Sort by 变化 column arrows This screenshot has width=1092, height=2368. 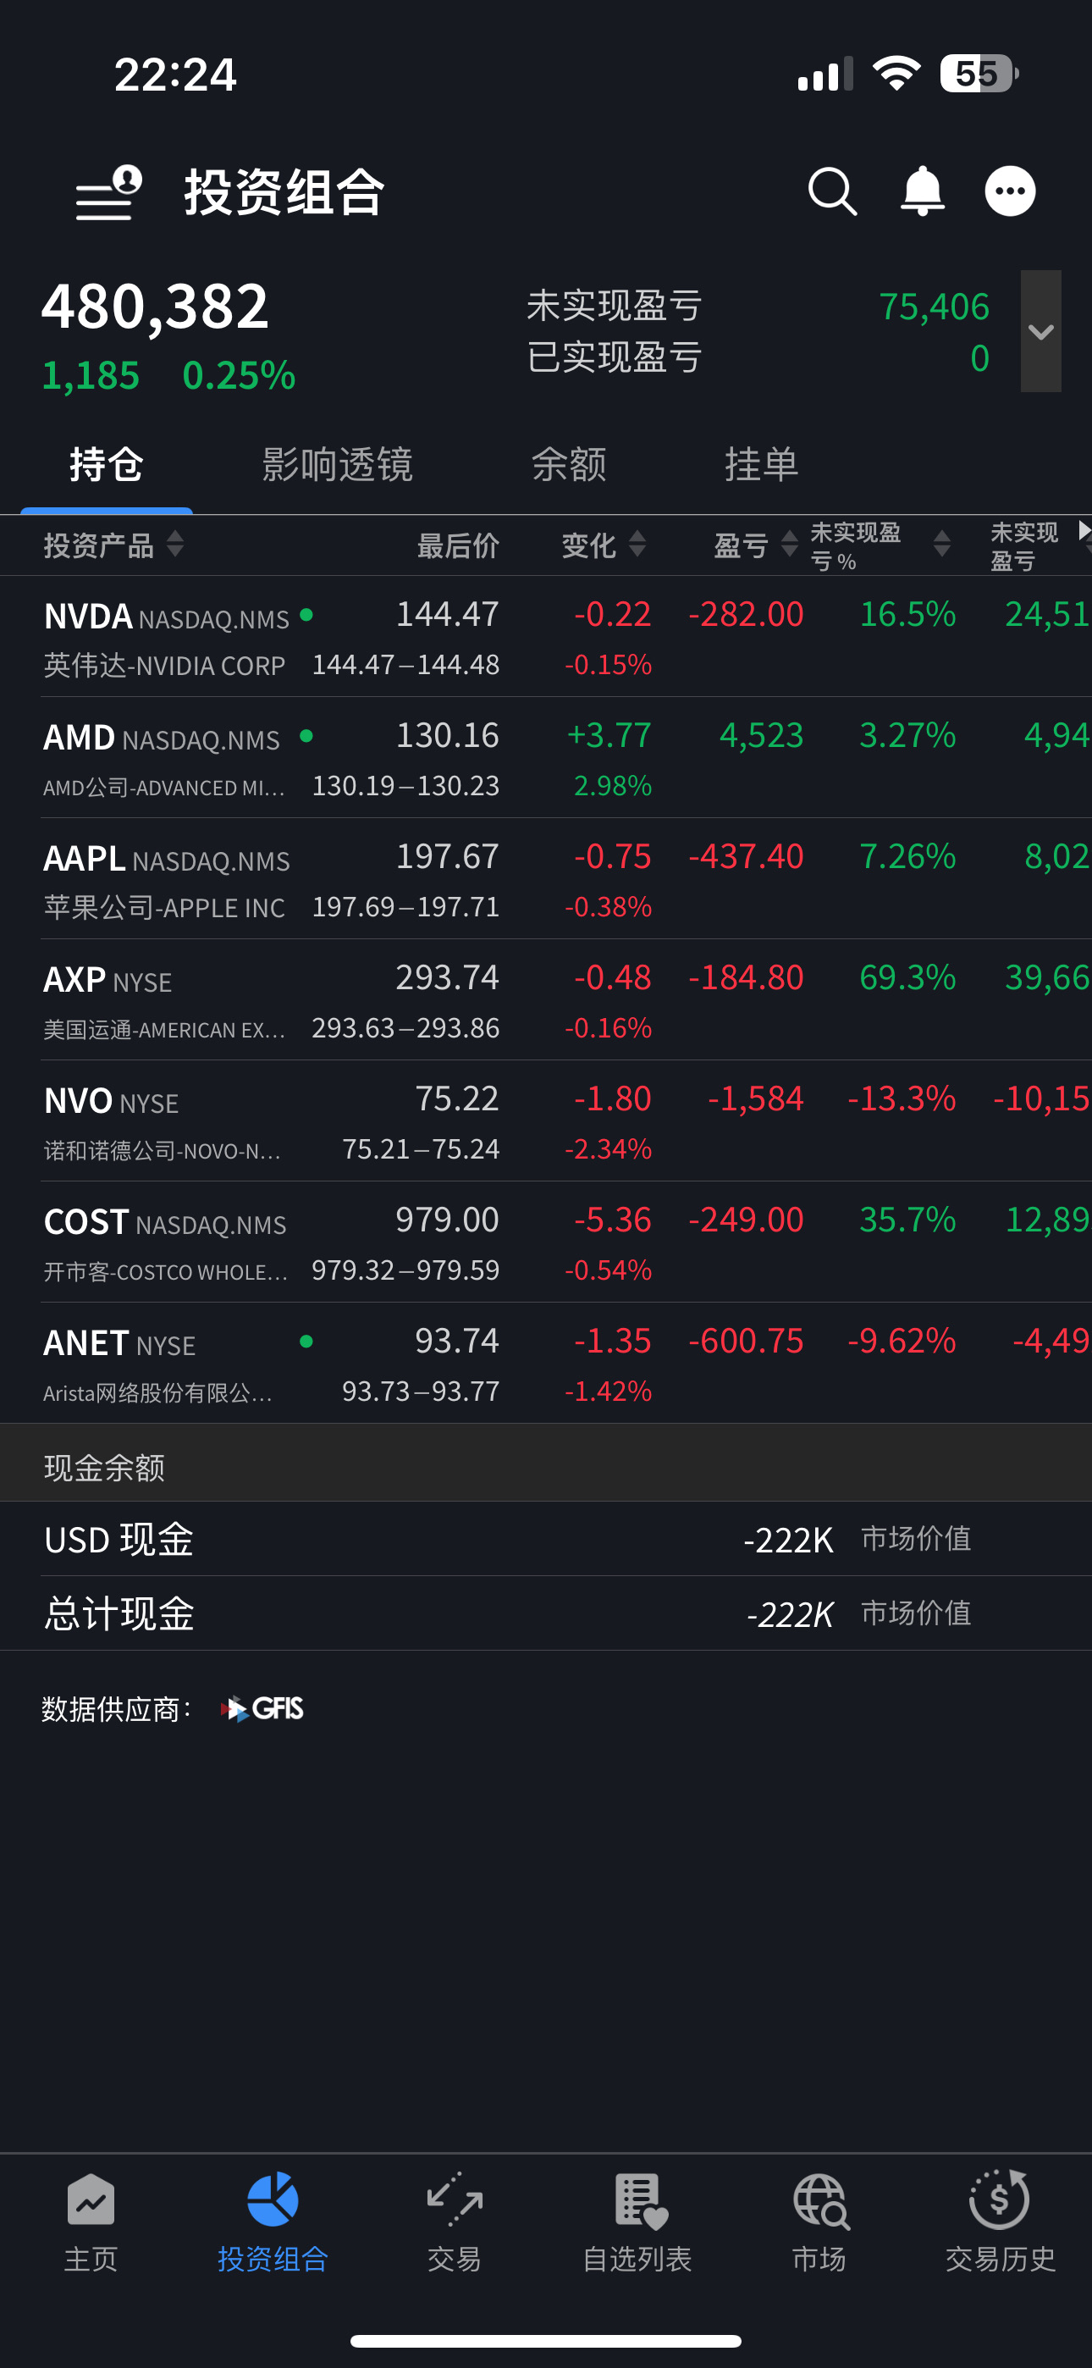pos(637,545)
